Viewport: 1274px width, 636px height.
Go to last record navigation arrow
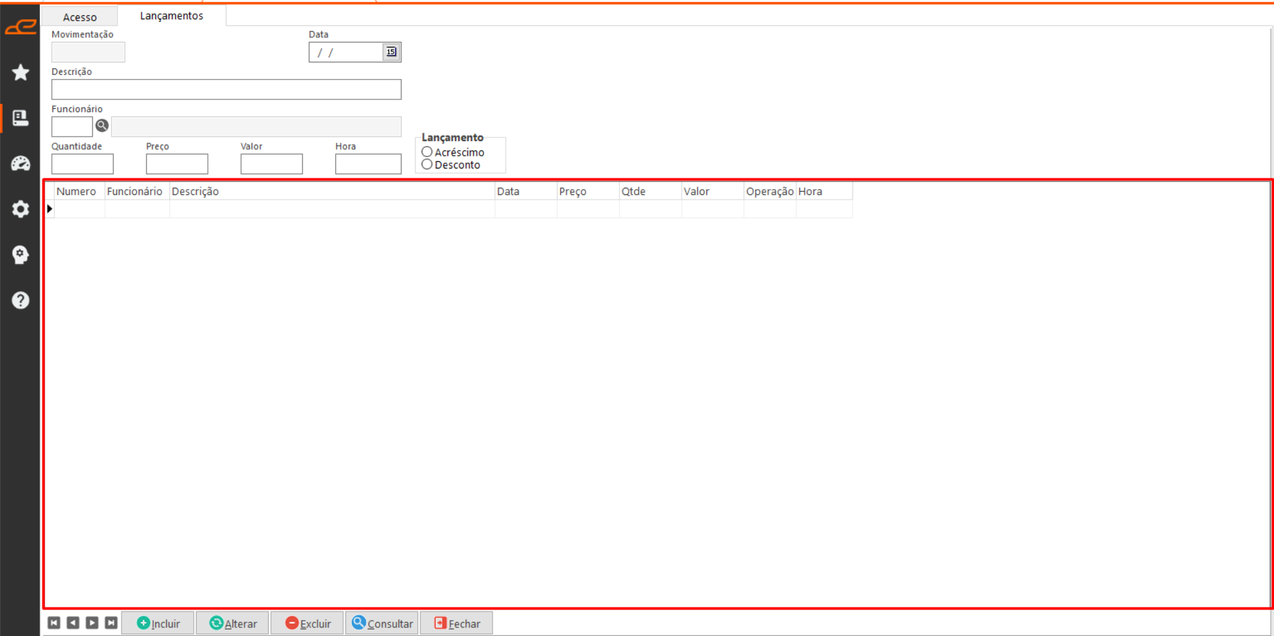tap(111, 623)
